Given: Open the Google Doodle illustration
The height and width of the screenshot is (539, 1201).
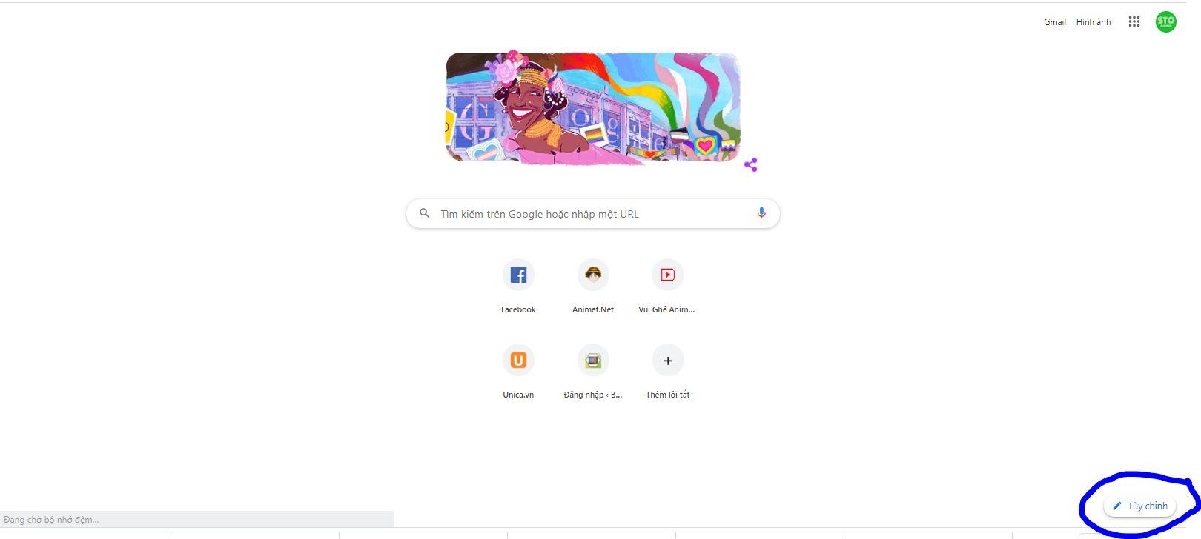Looking at the screenshot, I should (x=592, y=108).
